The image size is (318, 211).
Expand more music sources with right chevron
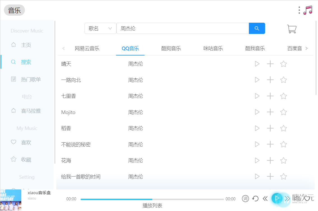307,48
